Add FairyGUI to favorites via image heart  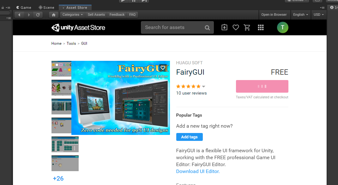pos(163,68)
